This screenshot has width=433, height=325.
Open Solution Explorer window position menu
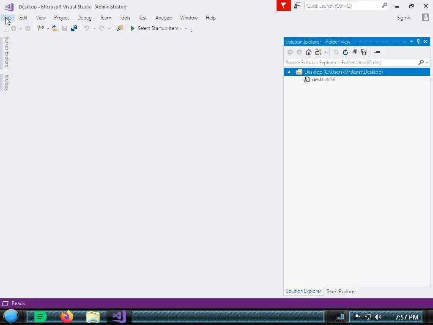[411, 41]
